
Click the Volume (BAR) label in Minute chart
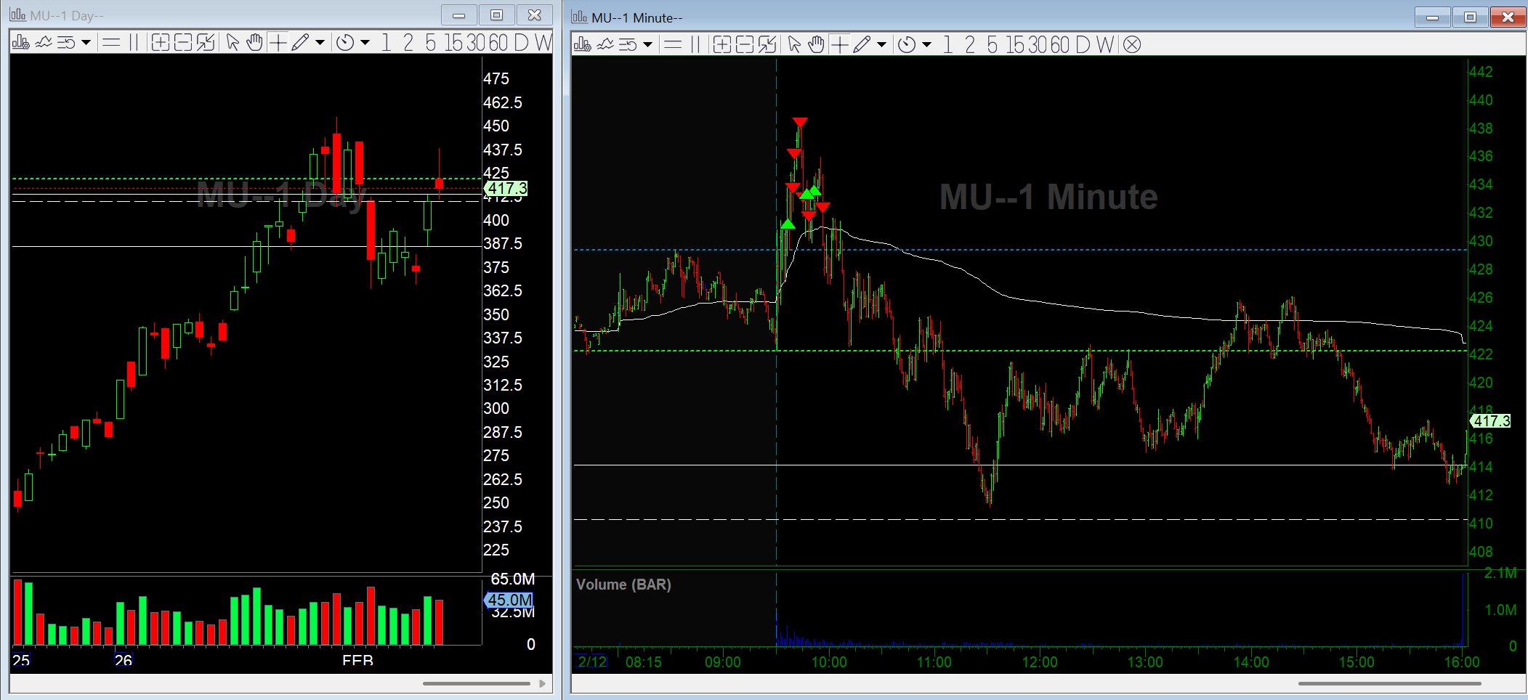623,585
